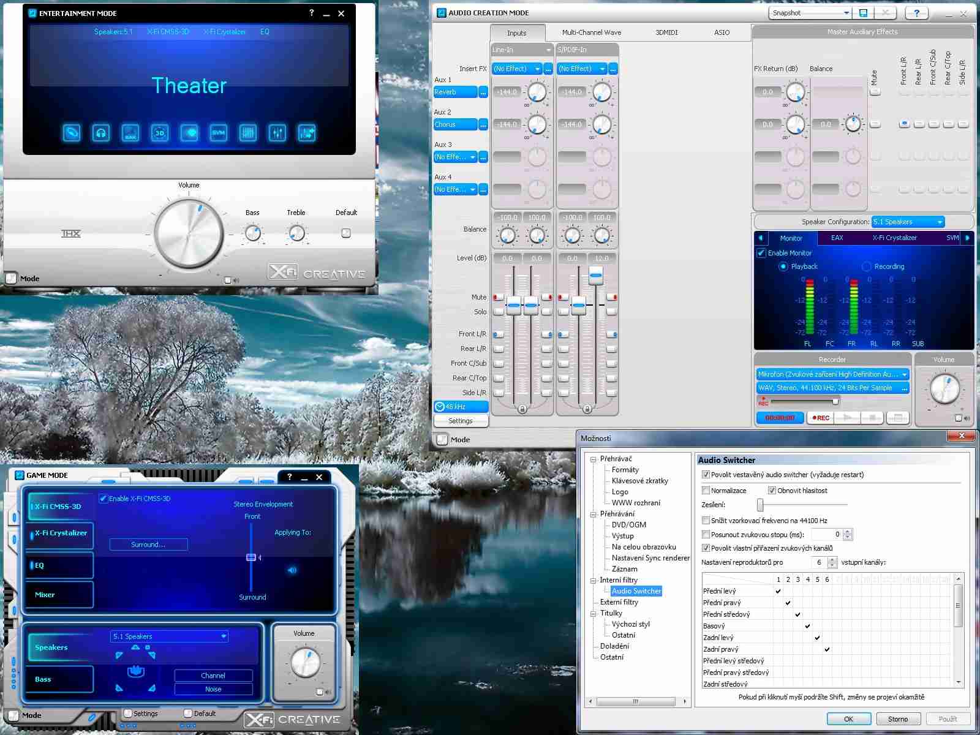Open the 3D effect icon in Entertainment Mode
This screenshot has height=735, width=980.
click(x=160, y=133)
